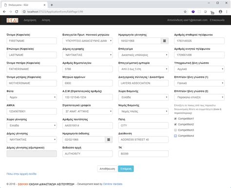Bookmark this page with star icon
231x188 pixels.
(185, 12)
